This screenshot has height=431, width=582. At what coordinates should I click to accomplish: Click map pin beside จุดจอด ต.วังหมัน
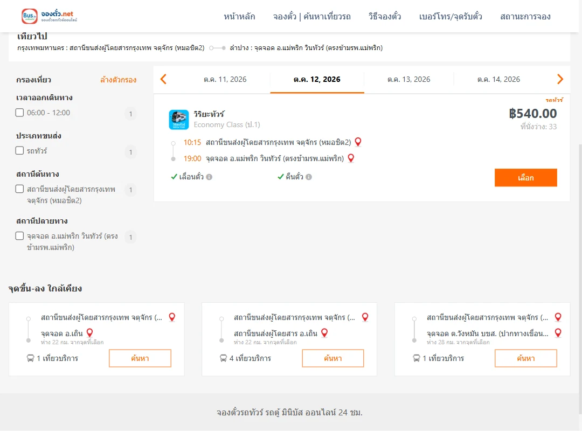(558, 332)
